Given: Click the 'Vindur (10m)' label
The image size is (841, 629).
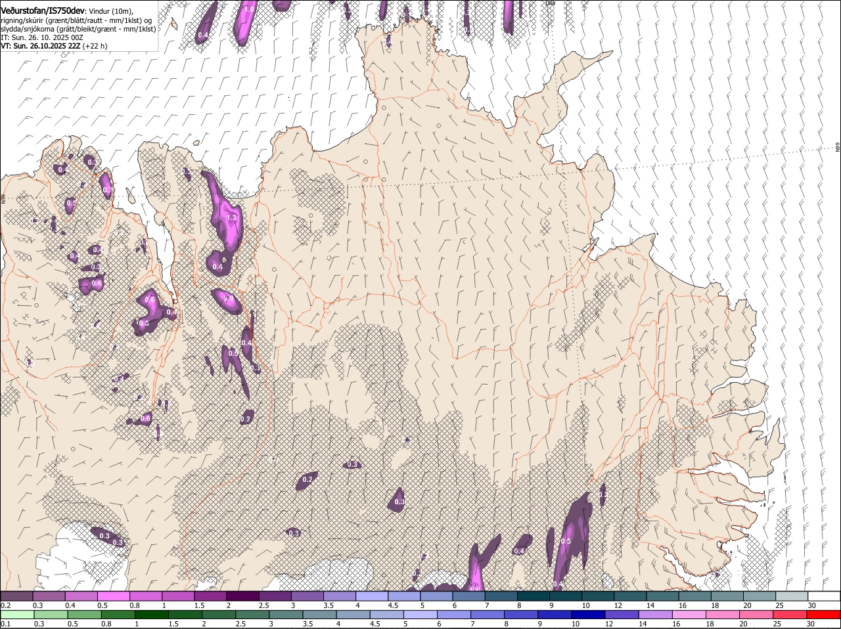Looking at the screenshot, I should pos(111,11).
